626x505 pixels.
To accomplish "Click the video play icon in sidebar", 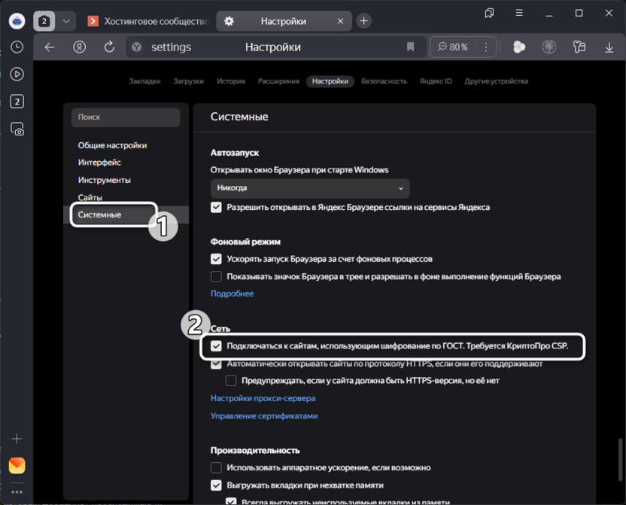I will pos(17,75).
